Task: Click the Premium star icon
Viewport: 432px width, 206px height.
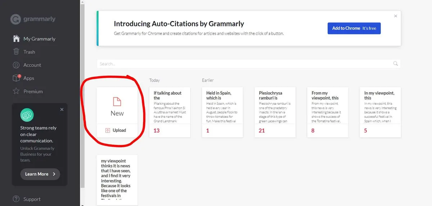Action: click(x=16, y=91)
